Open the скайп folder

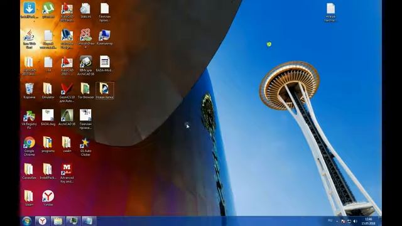[67, 145]
